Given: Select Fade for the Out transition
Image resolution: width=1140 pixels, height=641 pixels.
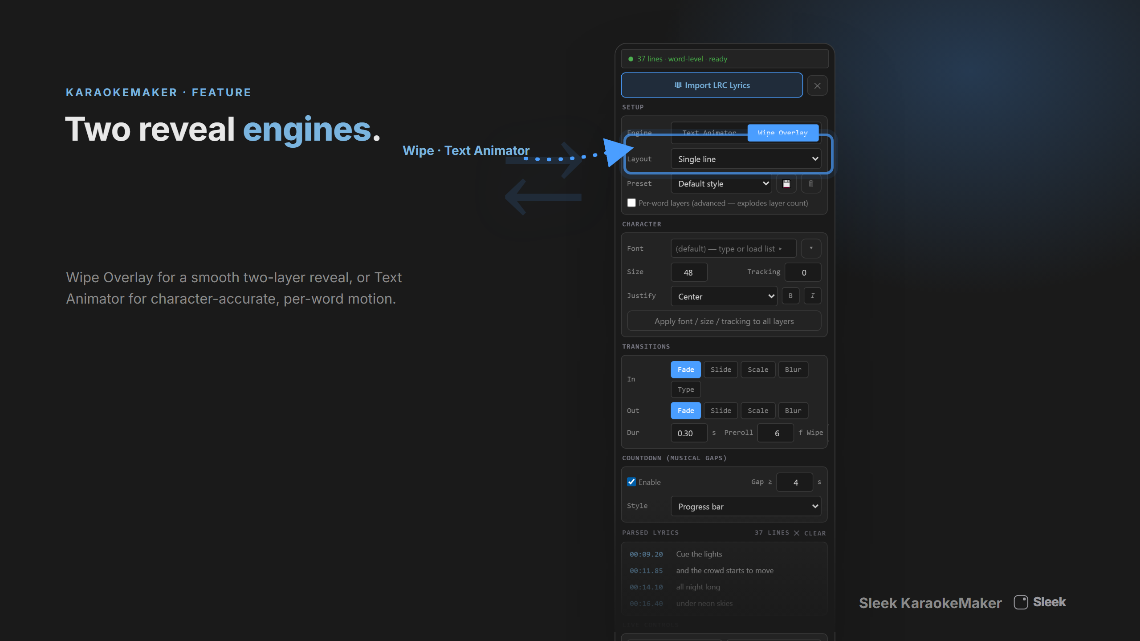Looking at the screenshot, I should 686,410.
